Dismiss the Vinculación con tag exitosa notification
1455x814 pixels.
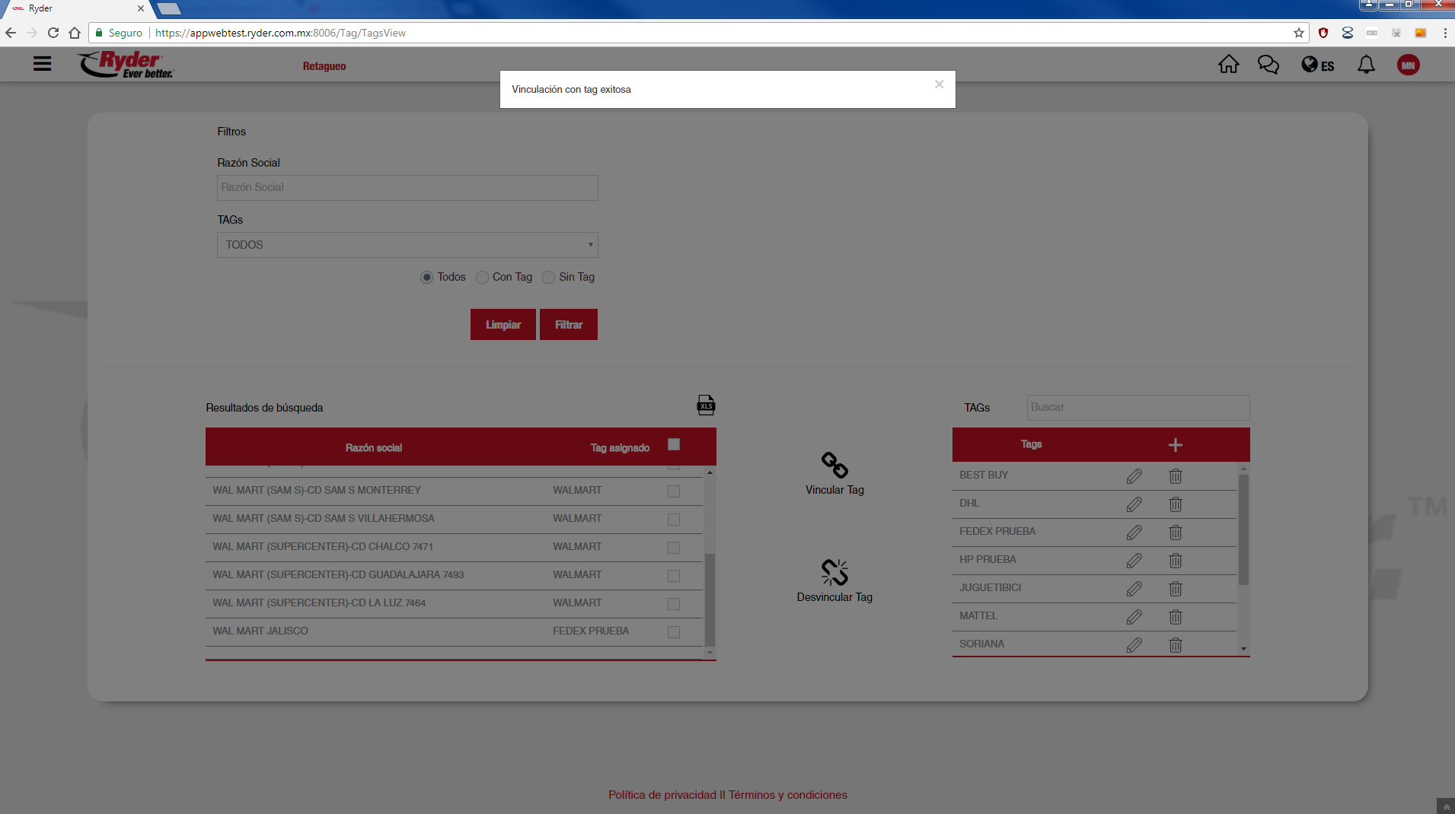939,84
